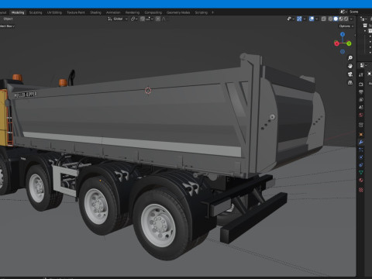Open the pivot point dropdown
Screen dimensions: 372x279
pos(134,19)
